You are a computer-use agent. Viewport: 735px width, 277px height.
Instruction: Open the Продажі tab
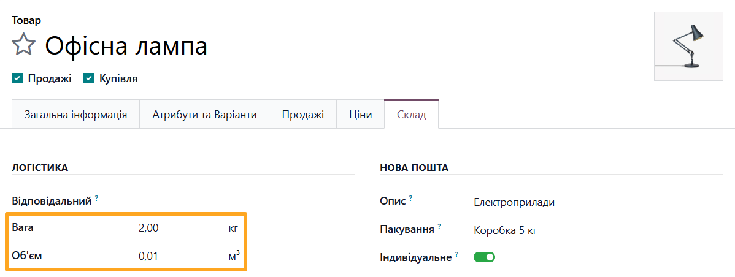pyautogui.click(x=303, y=115)
